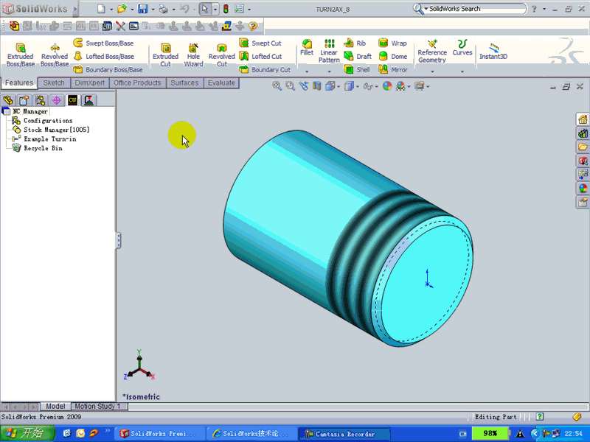Open the Appearances color ball icon in task pane

pyautogui.click(x=583, y=189)
